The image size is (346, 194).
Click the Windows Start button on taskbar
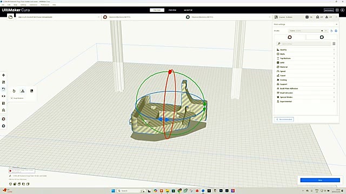click(x=113, y=191)
